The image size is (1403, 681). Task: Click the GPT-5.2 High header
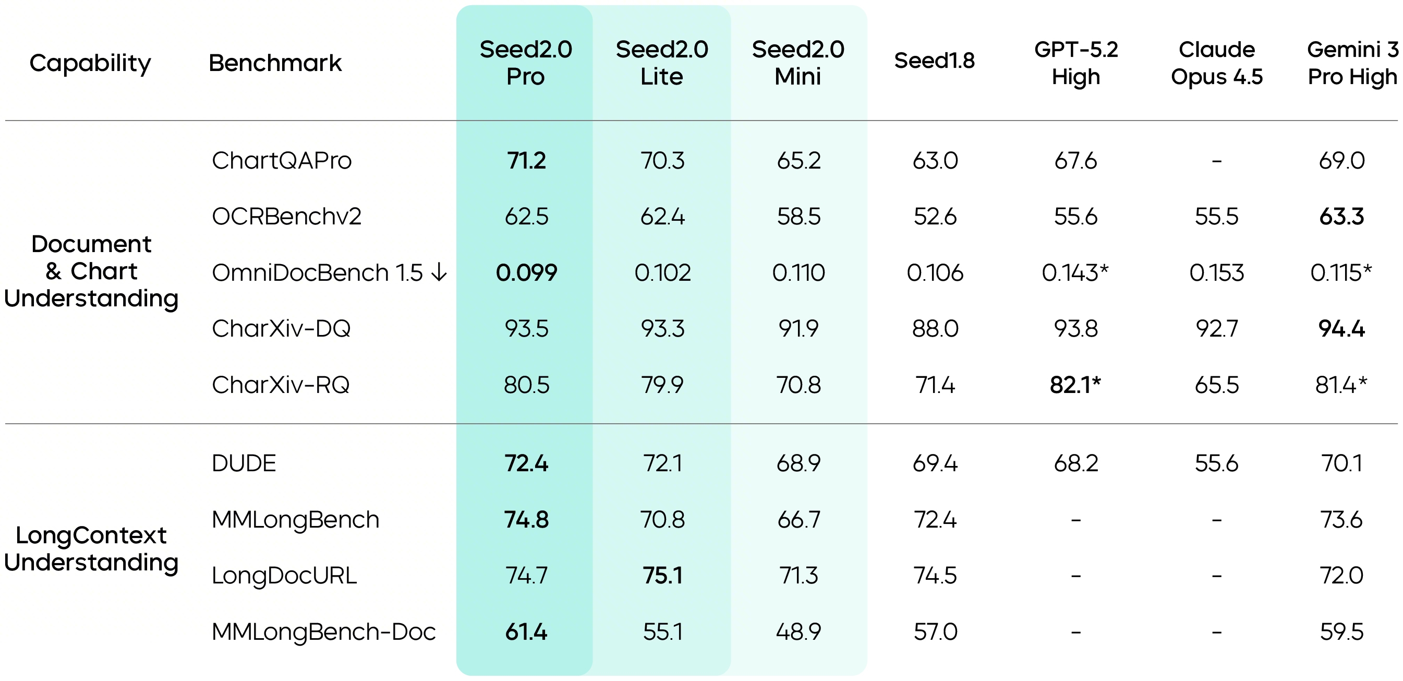pyautogui.click(x=1075, y=63)
